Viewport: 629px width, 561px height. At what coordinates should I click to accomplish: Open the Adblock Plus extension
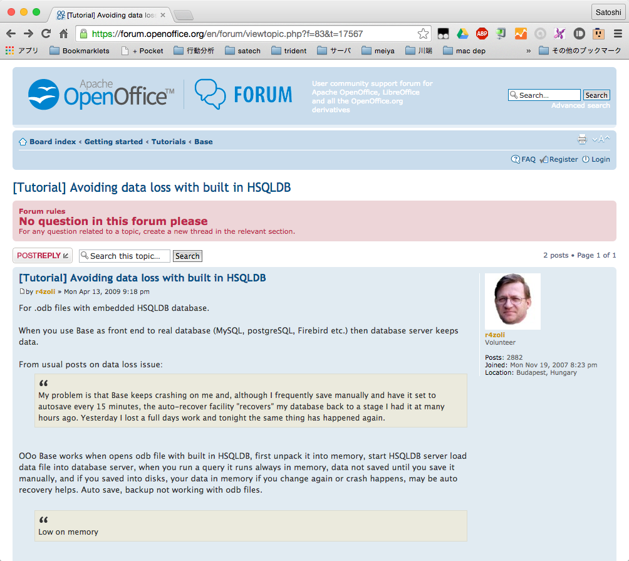(x=482, y=34)
